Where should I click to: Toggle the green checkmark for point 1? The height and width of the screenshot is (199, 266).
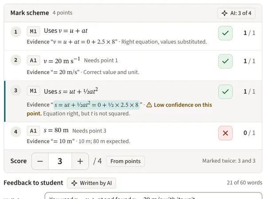[x=225, y=33]
